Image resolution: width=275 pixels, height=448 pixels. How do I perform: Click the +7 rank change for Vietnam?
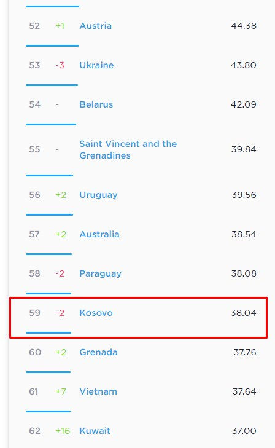61,391
